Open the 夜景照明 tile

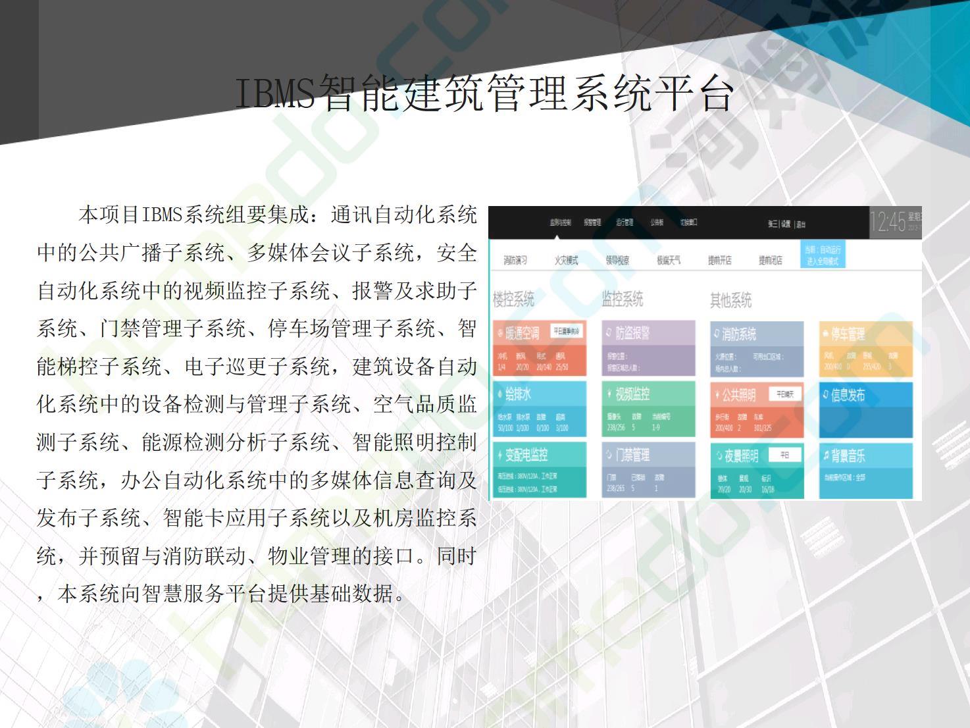tap(757, 470)
